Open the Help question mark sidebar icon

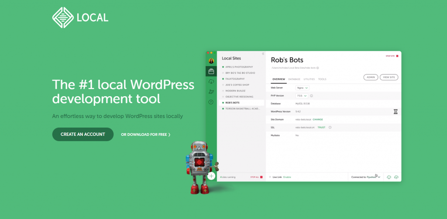point(211,102)
